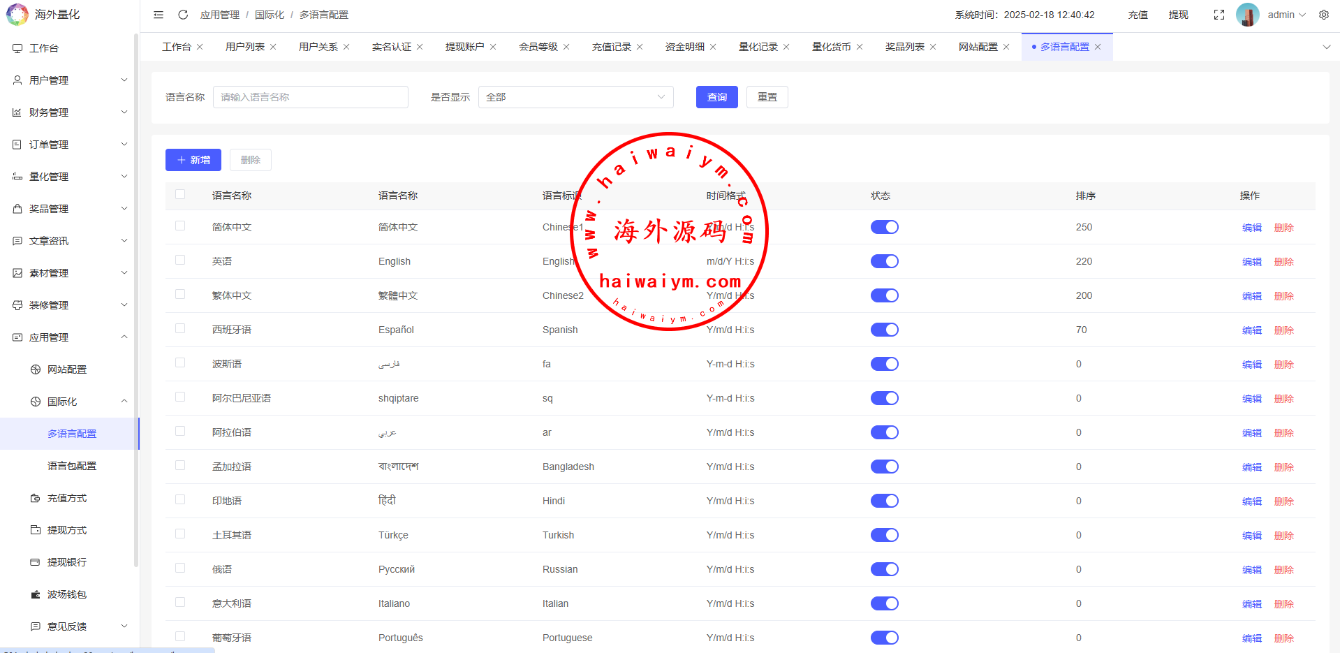Screen dimensions: 1340x653
Task: Click the blue 查询 button
Action: [716, 97]
